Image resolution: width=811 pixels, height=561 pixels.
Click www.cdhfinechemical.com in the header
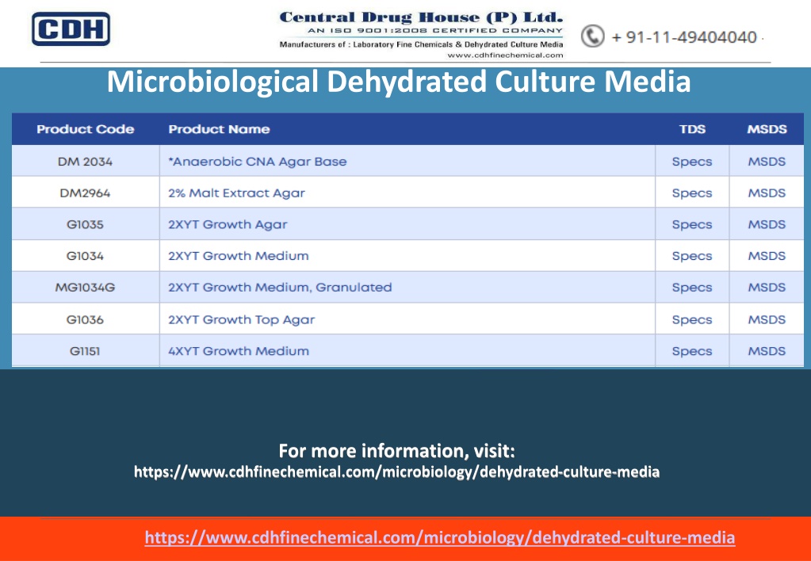(x=505, y=55)
